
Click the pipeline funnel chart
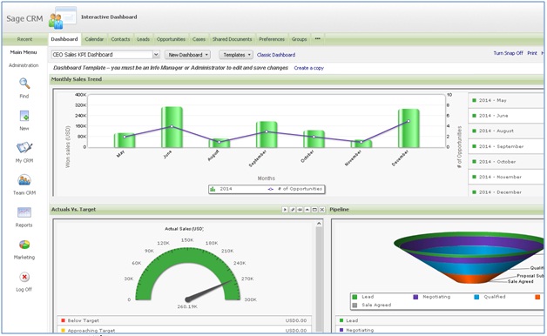(469, 258)
